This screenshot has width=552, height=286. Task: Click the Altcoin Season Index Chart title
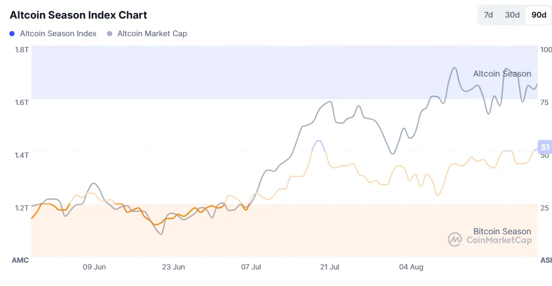coord(78,15)
